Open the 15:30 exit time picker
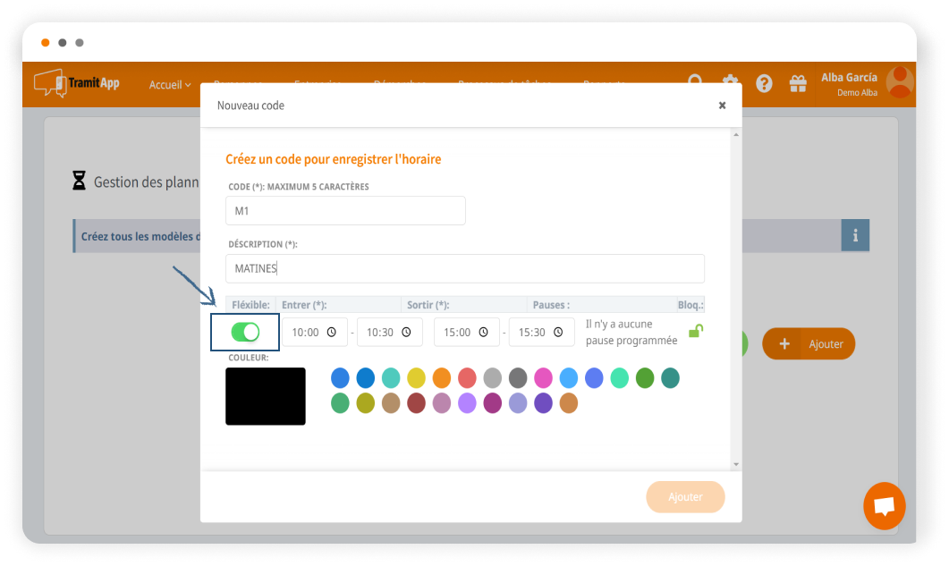Viewport: 949px width, 566px height. (x=541, y=332)
